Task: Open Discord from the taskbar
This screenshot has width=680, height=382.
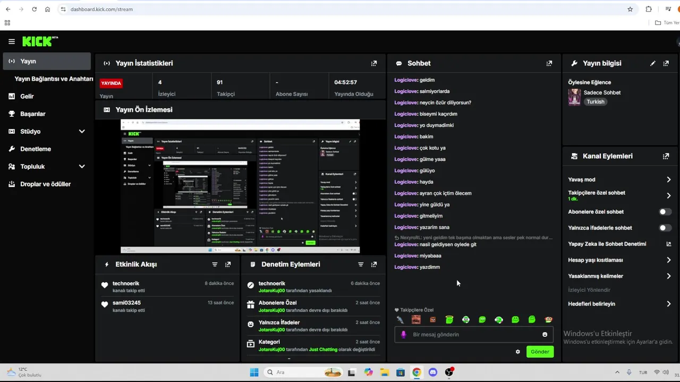Action: [433, 372]
